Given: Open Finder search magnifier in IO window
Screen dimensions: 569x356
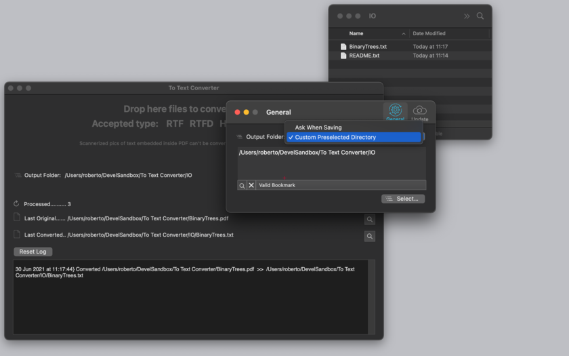Looking at the screenshot, I should 480,16.
